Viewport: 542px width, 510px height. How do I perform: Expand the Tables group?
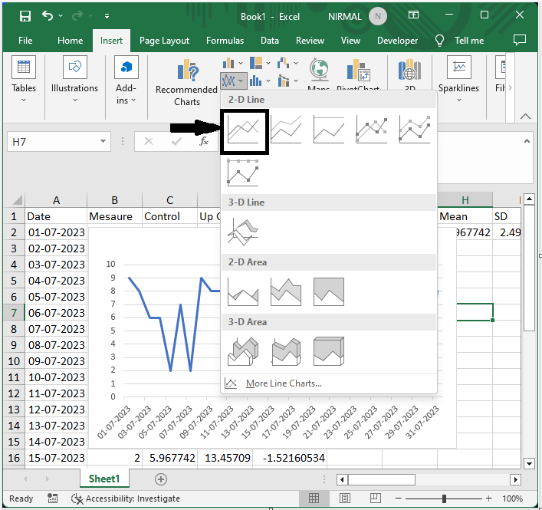click(x=24, y=81)
